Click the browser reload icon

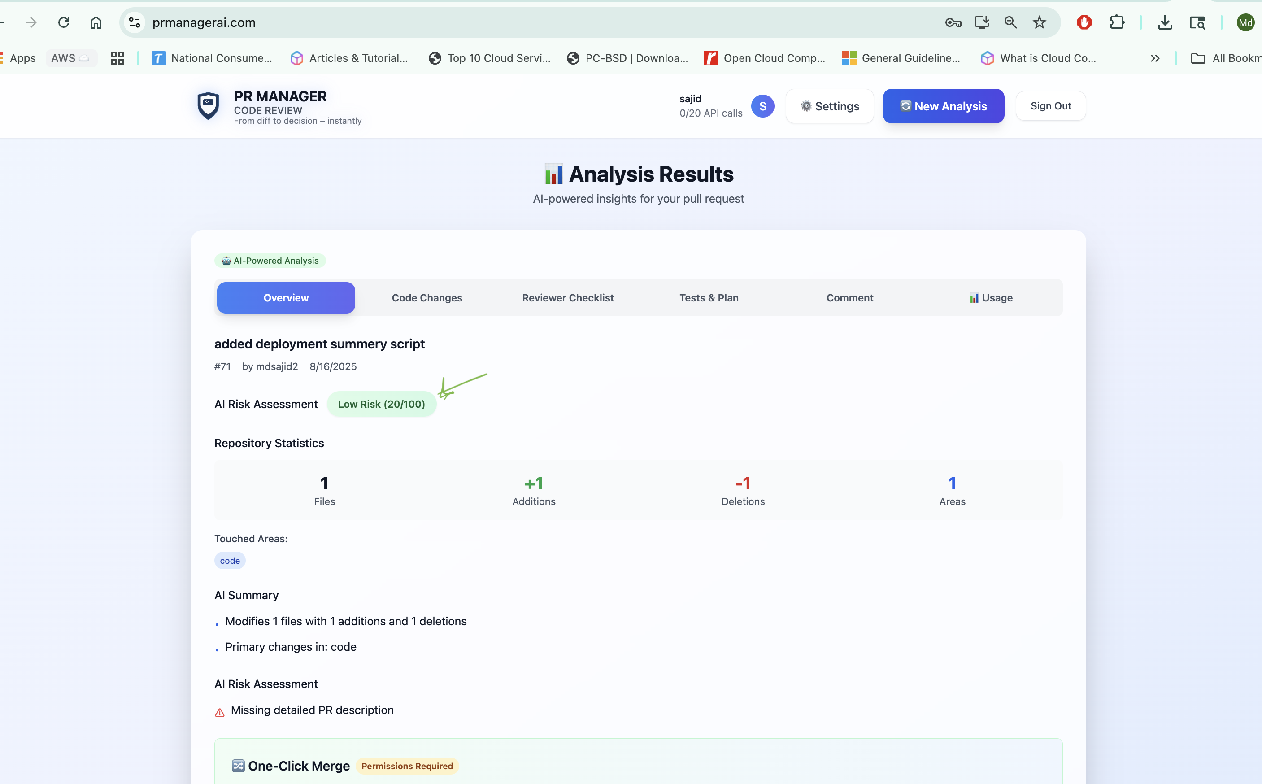point(64,22)
